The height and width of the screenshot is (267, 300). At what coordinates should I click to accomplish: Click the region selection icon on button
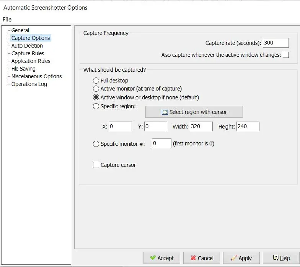pos(165,112)
